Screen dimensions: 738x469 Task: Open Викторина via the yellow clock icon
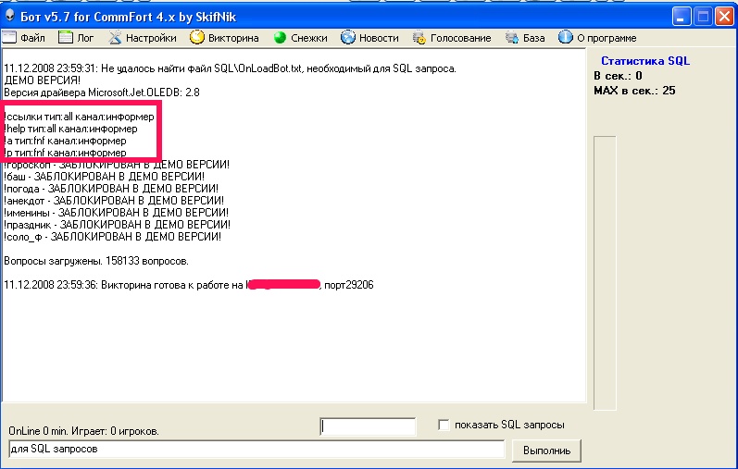pos(197,38)
